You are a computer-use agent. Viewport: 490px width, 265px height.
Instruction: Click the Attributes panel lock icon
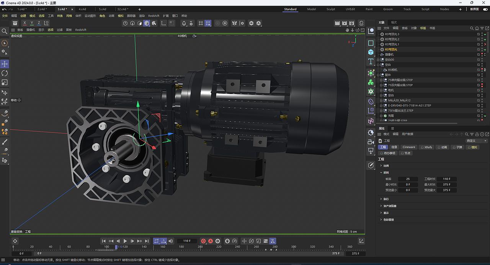476,134
